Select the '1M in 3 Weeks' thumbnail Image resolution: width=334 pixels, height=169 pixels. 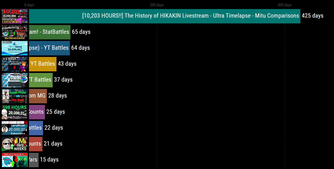15,144
